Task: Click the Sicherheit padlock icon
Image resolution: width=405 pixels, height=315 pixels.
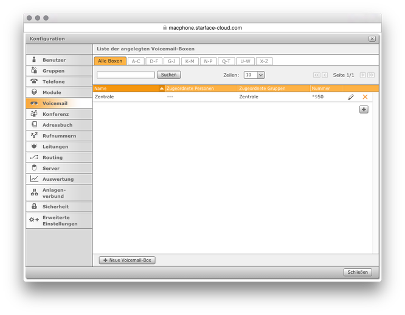Action: pyautogui.click(x=34, y=206)
